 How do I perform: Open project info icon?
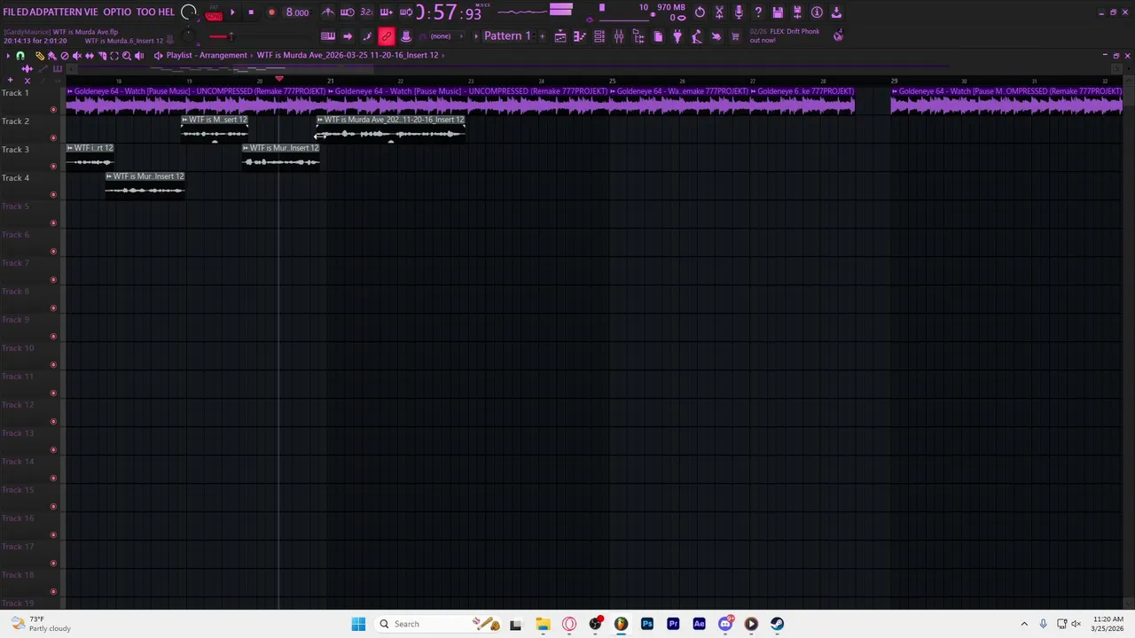point(817,12)
